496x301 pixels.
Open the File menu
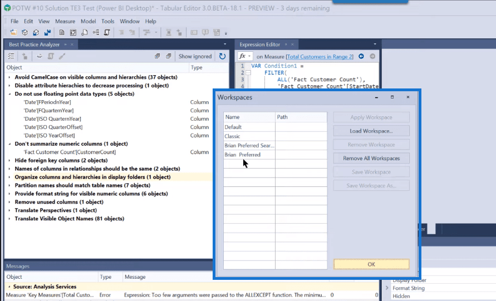tap(14, 21)
